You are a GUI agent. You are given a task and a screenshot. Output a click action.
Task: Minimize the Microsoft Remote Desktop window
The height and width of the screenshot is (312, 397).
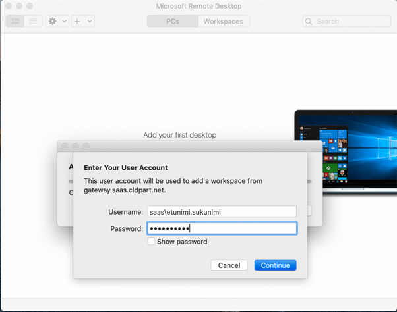[18, 6]
